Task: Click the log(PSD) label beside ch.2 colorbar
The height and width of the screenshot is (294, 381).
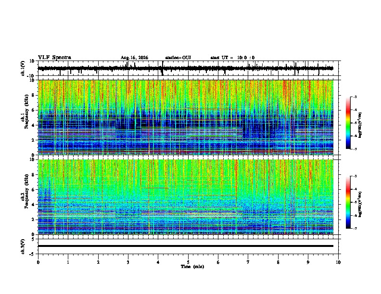Action: click(360, 204)
